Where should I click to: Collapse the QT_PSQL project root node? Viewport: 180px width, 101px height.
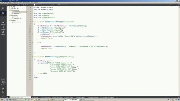coord(8,7)
